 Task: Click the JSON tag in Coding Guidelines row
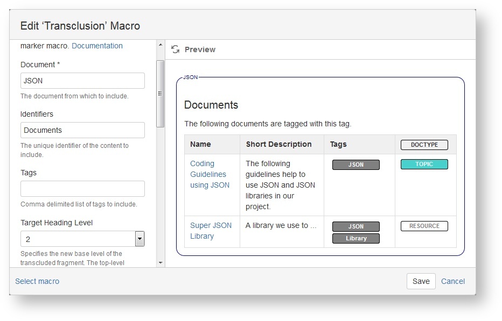(x=355, y=165)
